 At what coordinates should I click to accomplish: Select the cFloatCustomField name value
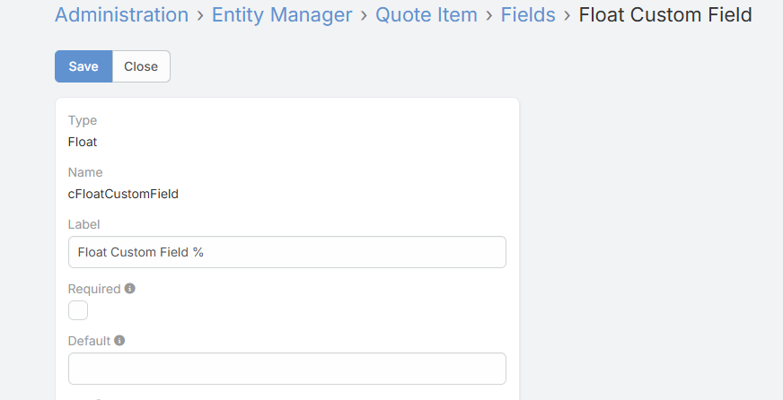[123, 194]
